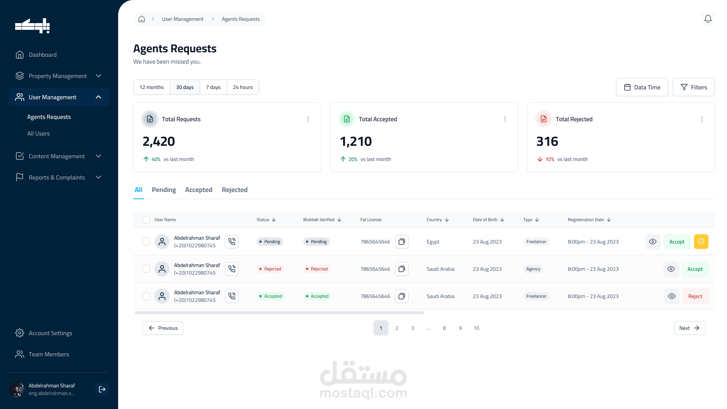Click phone icon in the Pending row

(232, 242)
